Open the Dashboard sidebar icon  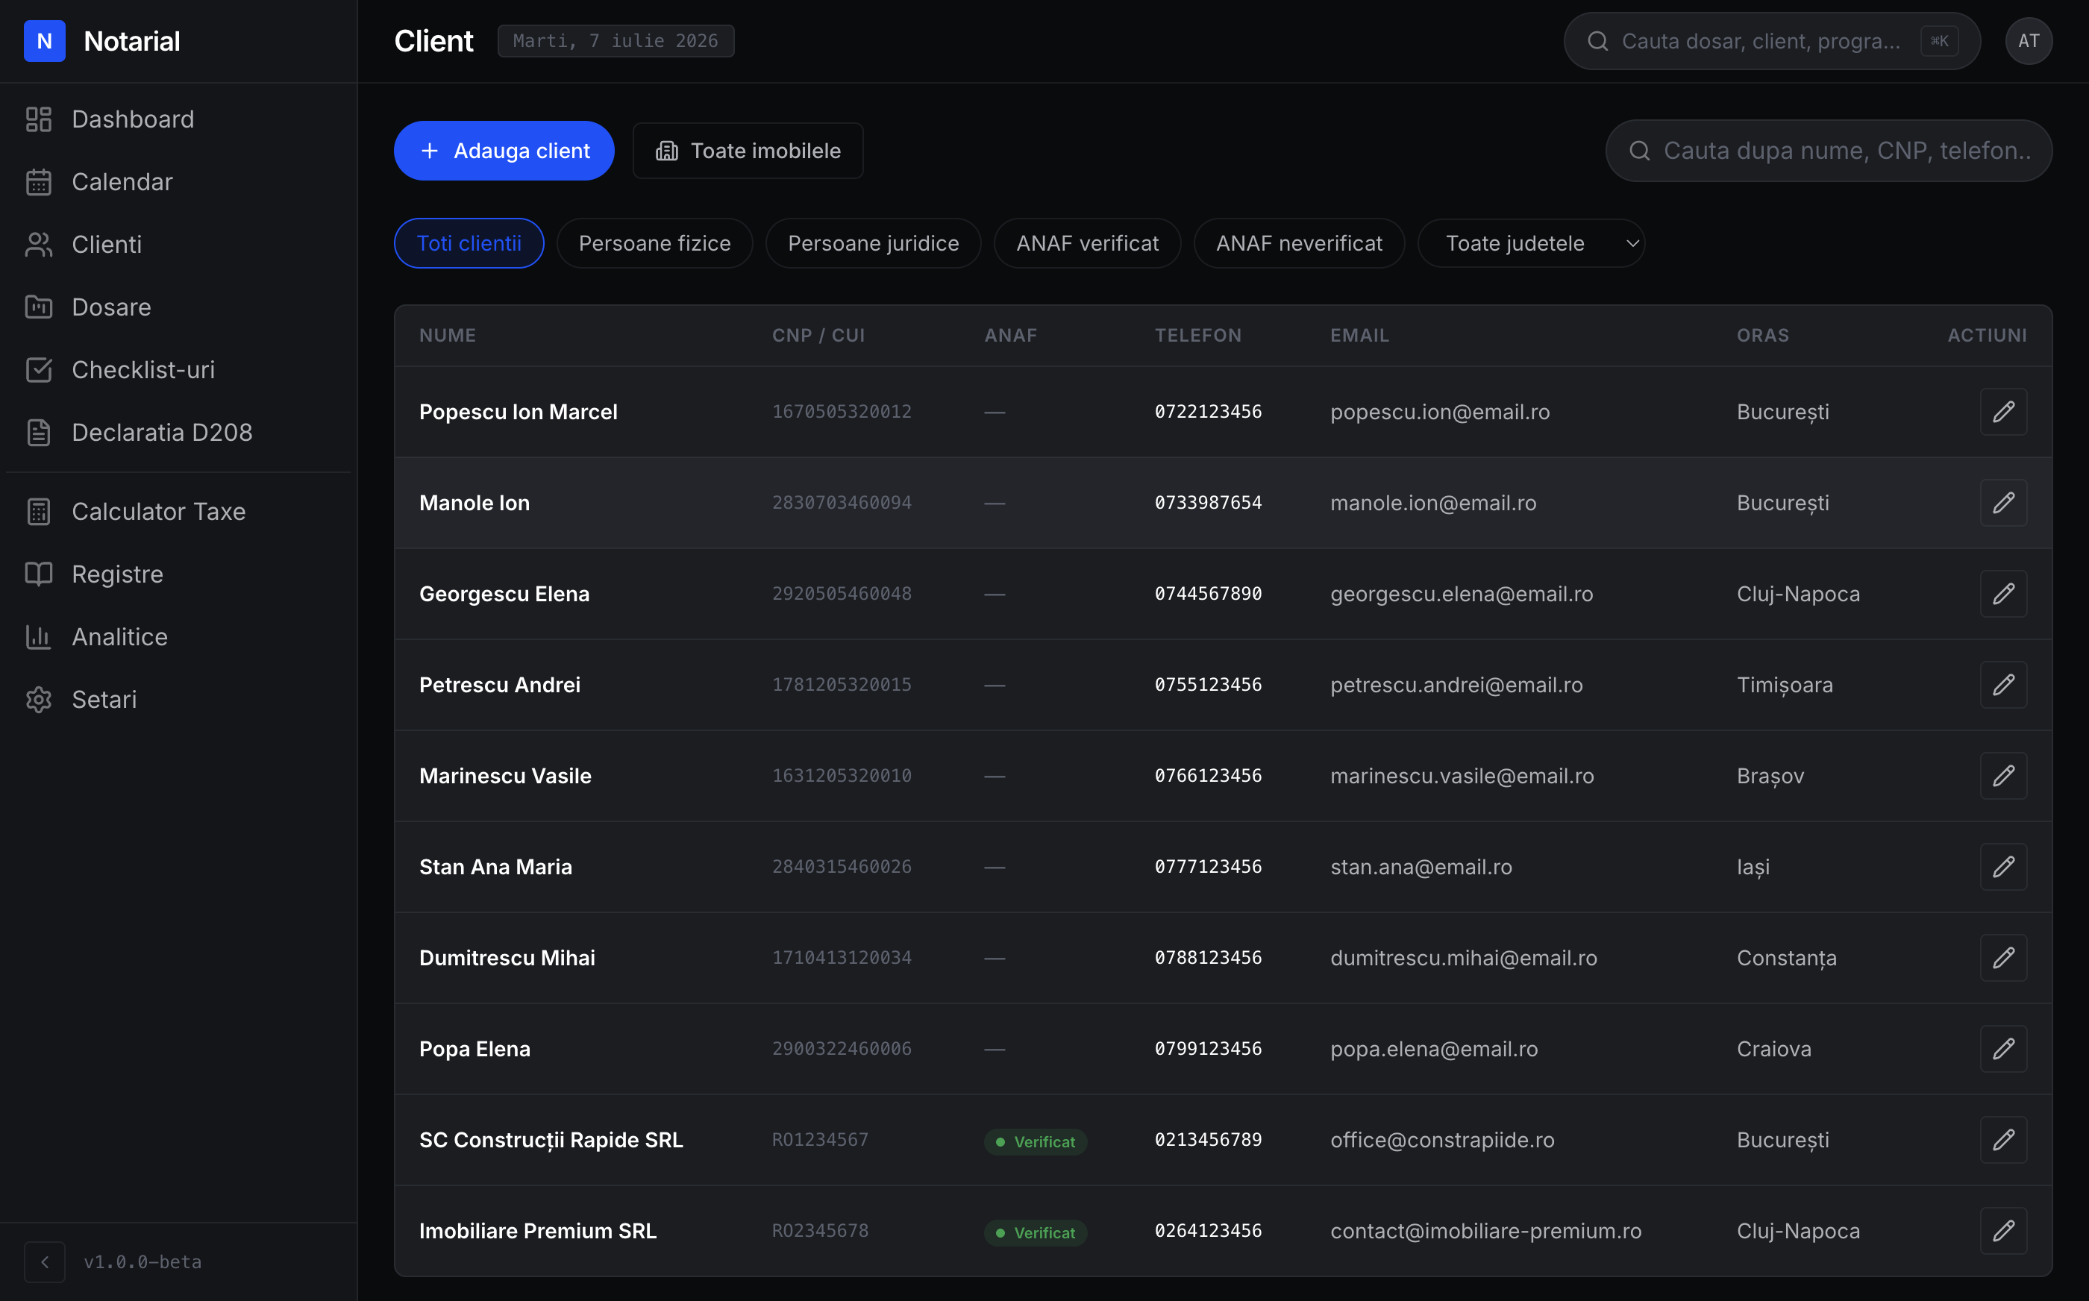point(39,119)
